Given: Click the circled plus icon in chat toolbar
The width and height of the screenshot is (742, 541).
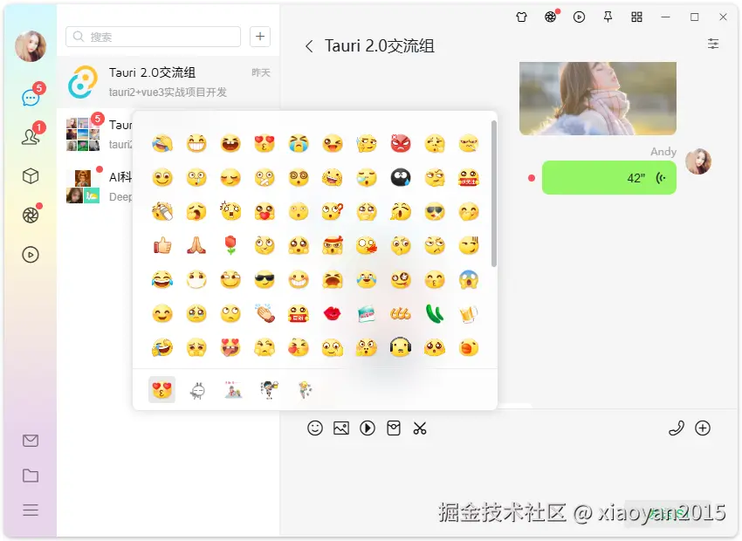Looking at the screenshot, I should click(x=703, y=428).
